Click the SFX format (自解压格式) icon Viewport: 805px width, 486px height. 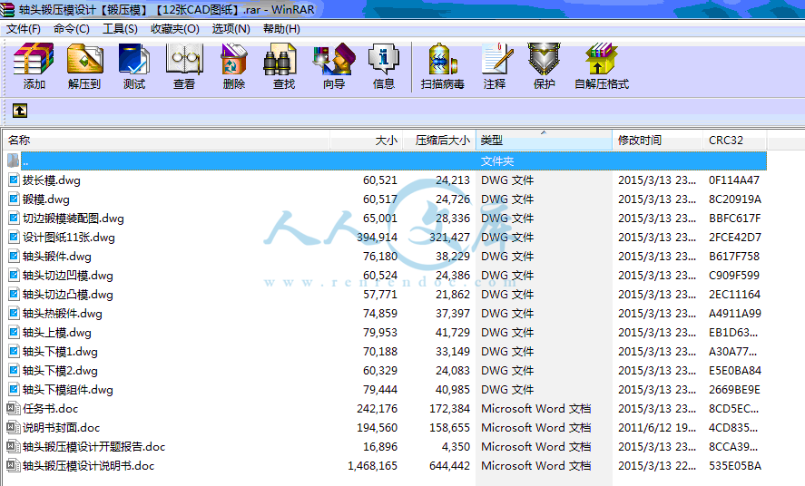coord(602,65)
